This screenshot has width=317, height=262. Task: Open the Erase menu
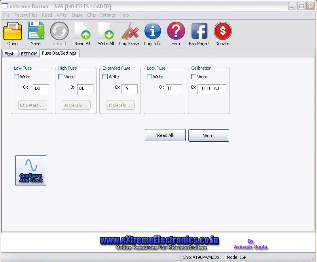point(77,15)
